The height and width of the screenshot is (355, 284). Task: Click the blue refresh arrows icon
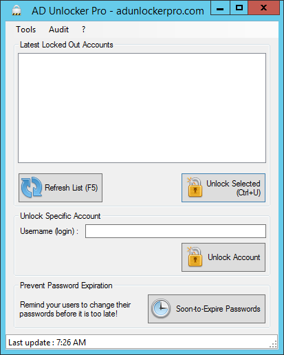click(x=32, y=187)
